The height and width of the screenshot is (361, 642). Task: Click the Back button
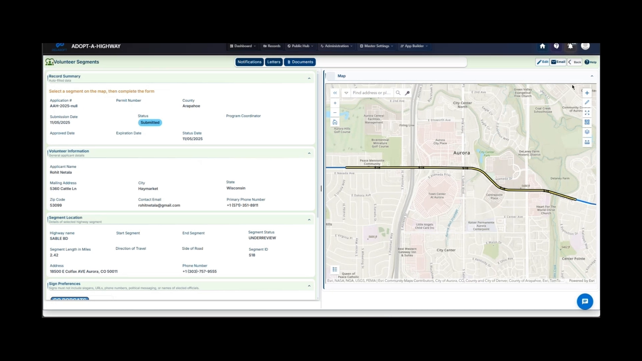tap(574, 62)
